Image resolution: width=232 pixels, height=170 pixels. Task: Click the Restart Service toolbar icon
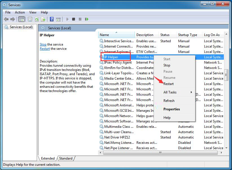coord(87,19)
